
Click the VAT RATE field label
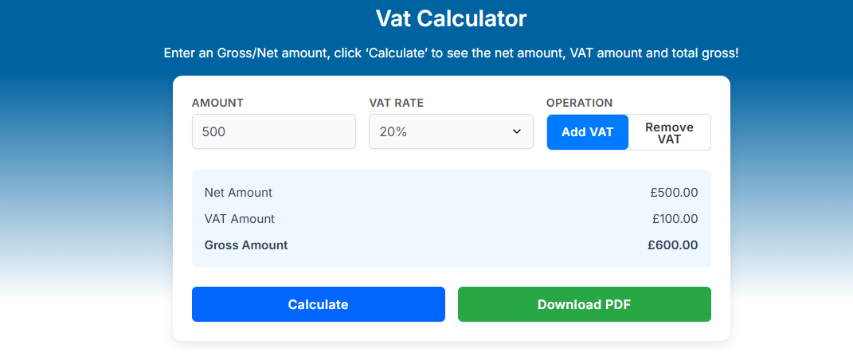point(397,103)
